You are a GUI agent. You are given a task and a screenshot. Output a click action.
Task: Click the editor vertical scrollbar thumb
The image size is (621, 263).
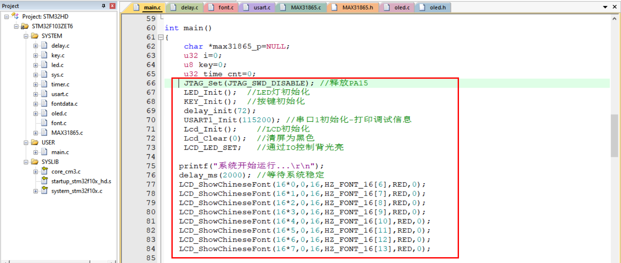[614, 136]
